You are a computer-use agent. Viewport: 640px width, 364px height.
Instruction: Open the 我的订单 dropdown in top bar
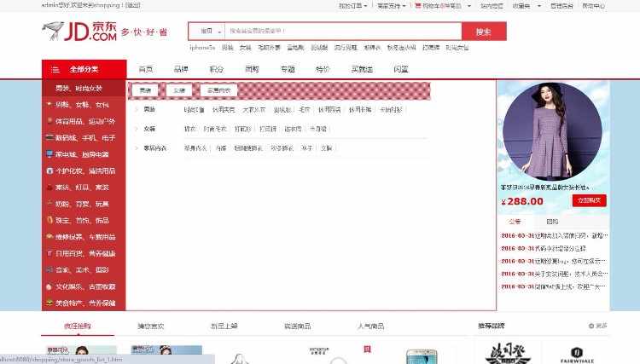point(353,6)
